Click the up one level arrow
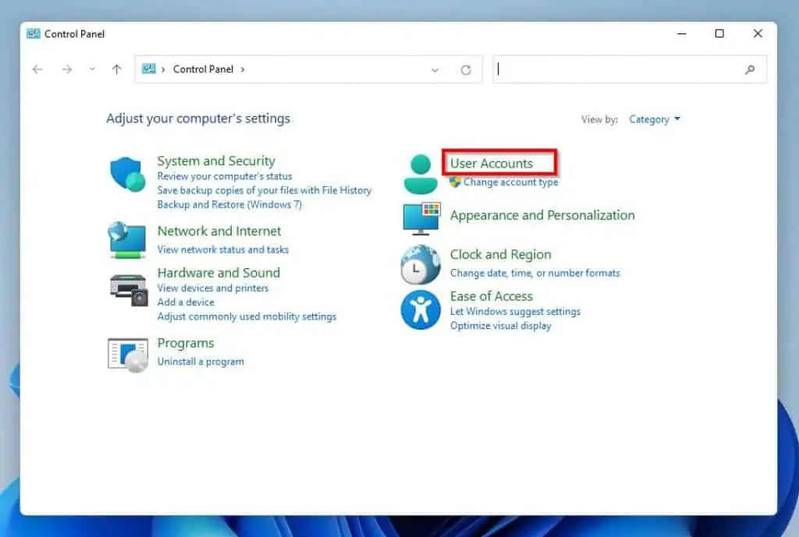The height and width of the screenshot is (537, 799). pyautogui.click(x=116, y=69)
